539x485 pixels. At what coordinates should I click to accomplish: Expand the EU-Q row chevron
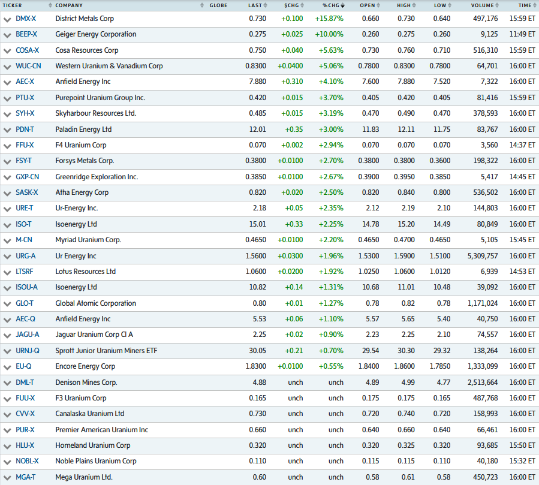(7, 367)
